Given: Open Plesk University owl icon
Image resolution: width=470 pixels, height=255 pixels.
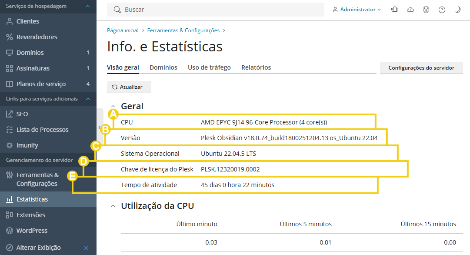Looking at the screenshot, I should [x=426, y=9].
